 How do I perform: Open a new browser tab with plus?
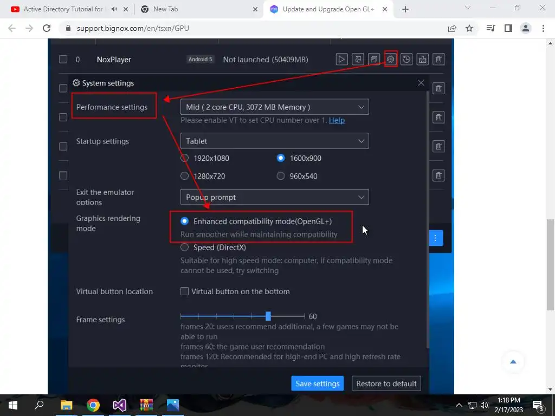pyautogui.click(x=405, y=9)
